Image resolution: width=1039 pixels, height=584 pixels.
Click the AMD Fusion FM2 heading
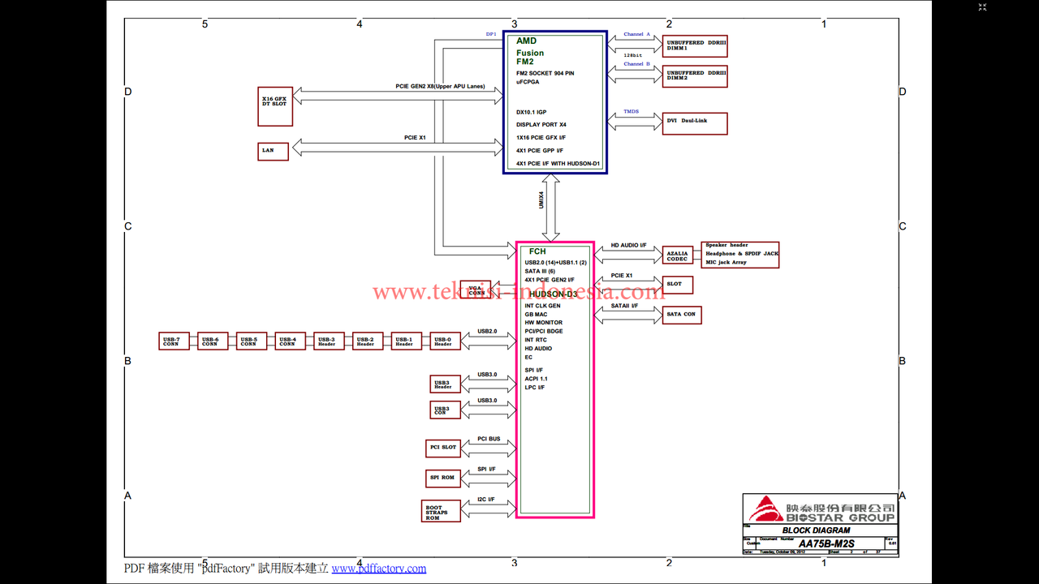(x=530, y=51)
